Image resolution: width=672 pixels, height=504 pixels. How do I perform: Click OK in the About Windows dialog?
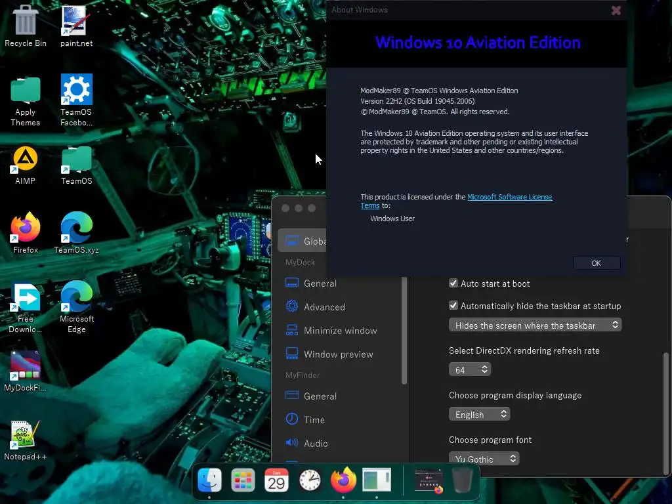596,262
